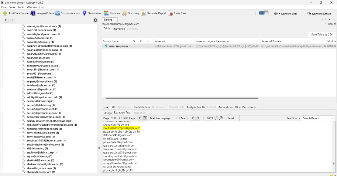337x176 pixels.
Task: Zoom in the extracted text
Action: tap(221, 118)
